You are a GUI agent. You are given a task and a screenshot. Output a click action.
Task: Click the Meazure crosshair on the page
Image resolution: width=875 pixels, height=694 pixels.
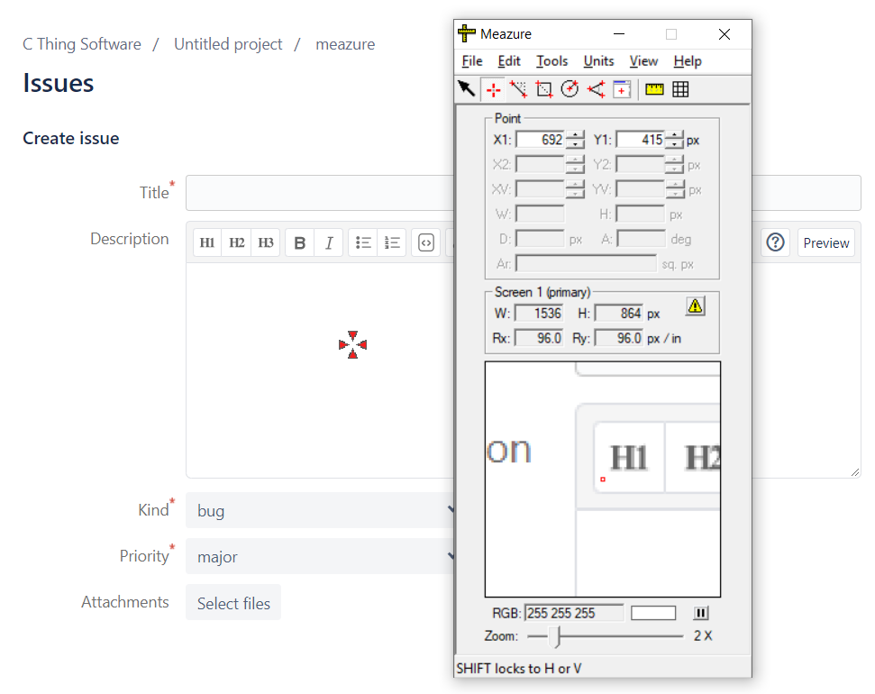pyautogui.click(x=352, y=344)
